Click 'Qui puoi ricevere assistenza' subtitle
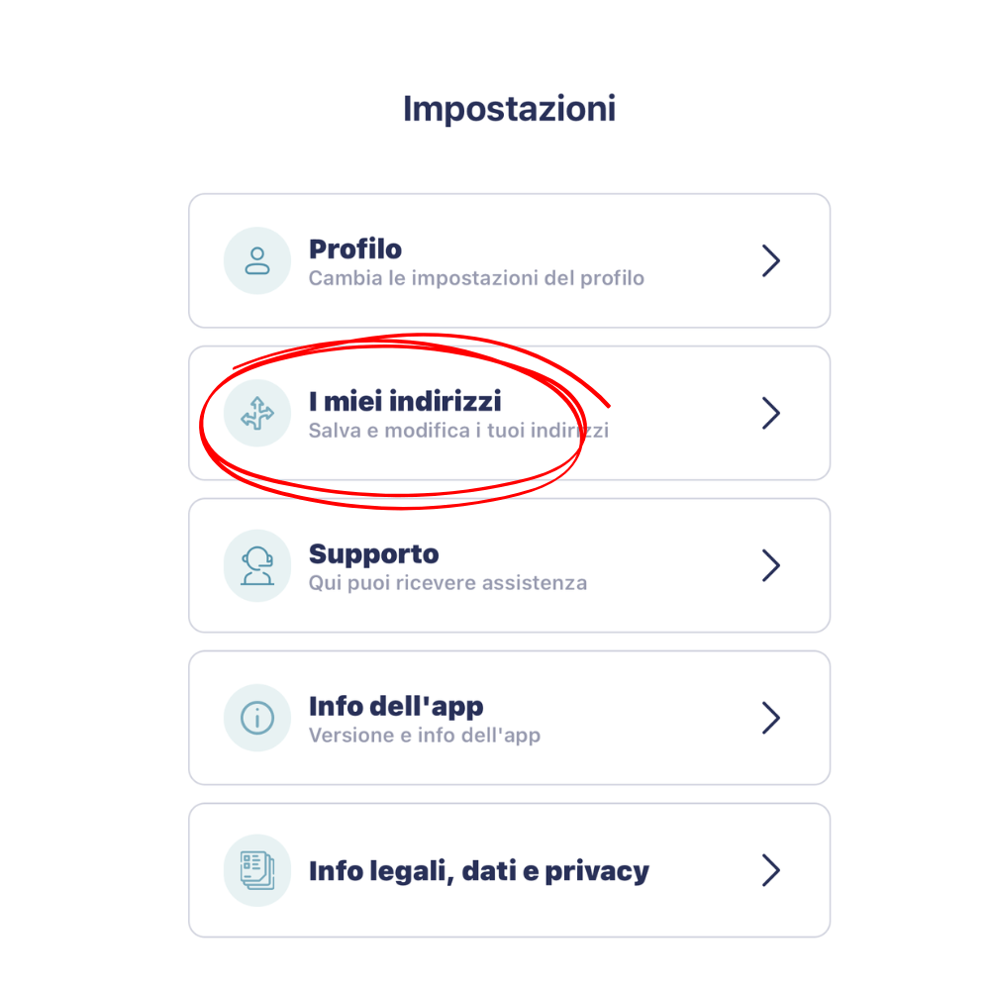Image resolution: width=990 pixels, height=990 pixels. (x=447, y=583)
